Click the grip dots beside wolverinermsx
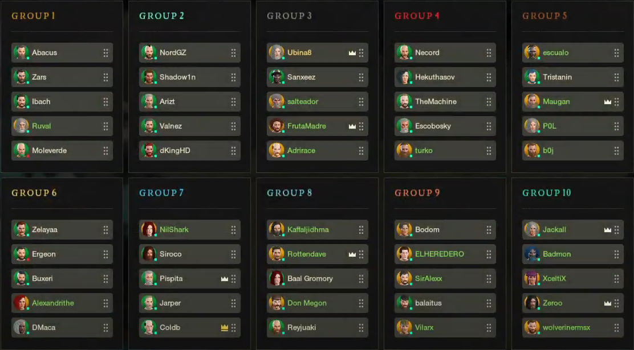 click(x=616, y=328)
